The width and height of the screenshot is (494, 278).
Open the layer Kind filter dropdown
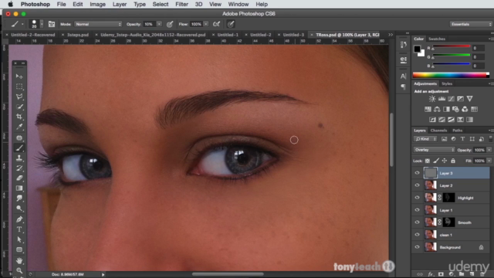point(425,139)
